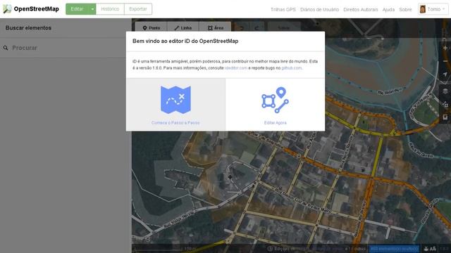
Task: Open the ideditor.com link
Action: 236,68
